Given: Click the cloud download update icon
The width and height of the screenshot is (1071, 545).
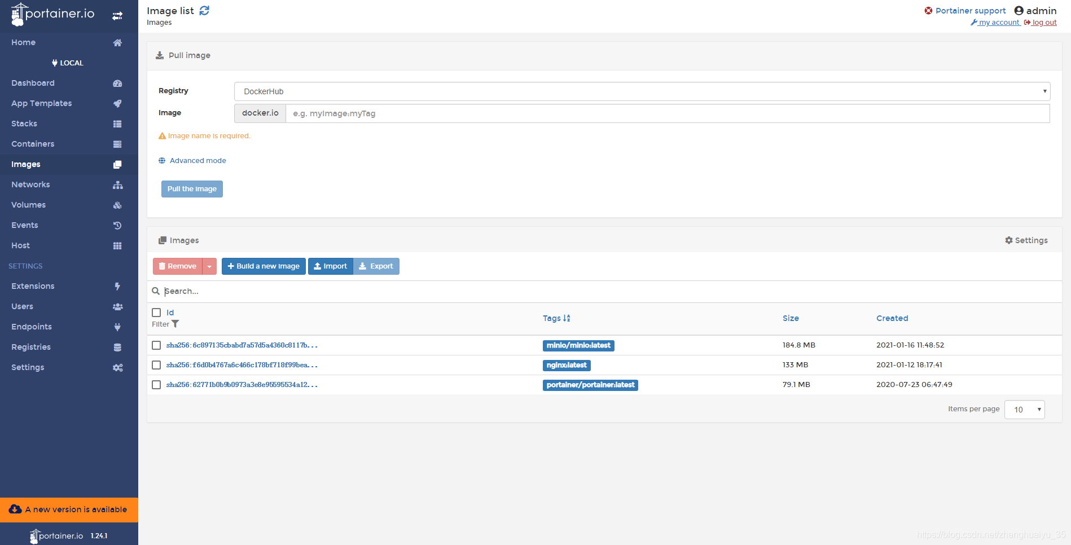Looking at the screenshot, I should (x=16, y=509).
